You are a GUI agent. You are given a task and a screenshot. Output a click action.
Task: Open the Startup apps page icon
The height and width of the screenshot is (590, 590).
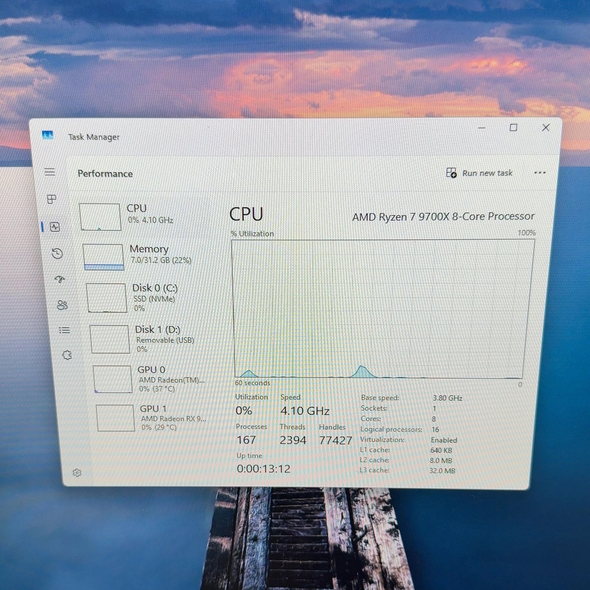(x=60, y=280)
